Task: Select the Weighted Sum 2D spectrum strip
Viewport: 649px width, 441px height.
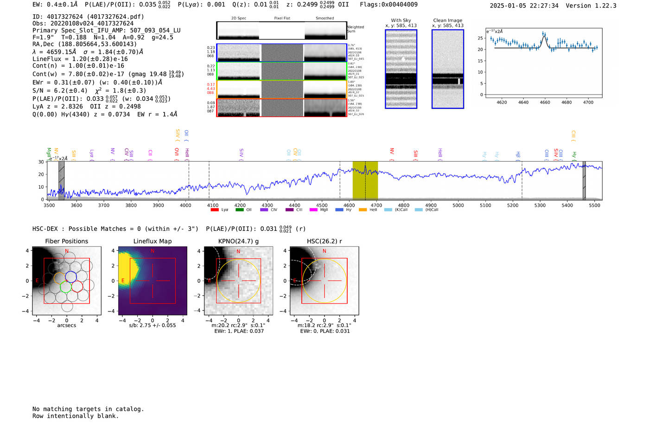Action: pos(282,31)
